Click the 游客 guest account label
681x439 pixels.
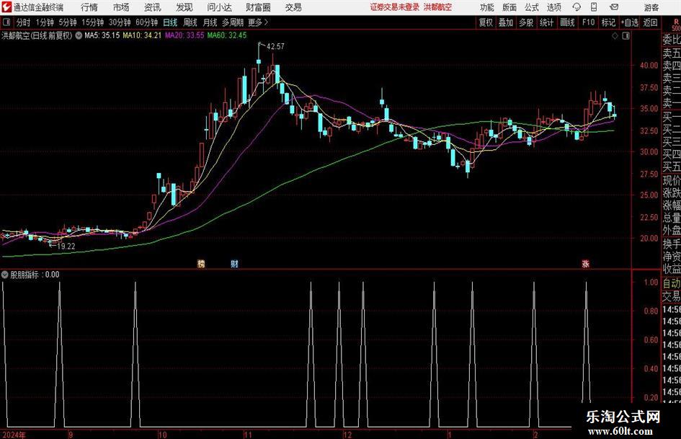[x=651, y=7]
